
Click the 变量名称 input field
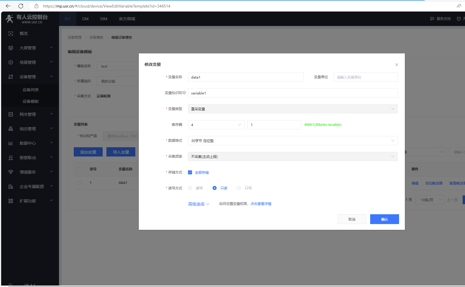[246, 77]
